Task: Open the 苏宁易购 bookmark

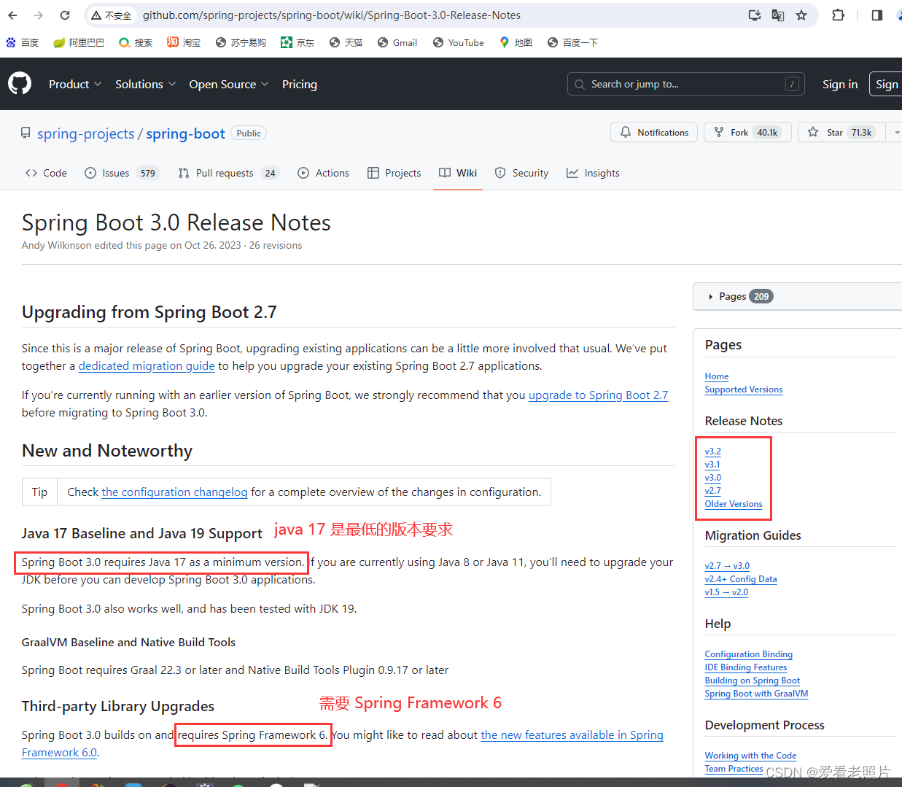Action: (x=241, y=42)
